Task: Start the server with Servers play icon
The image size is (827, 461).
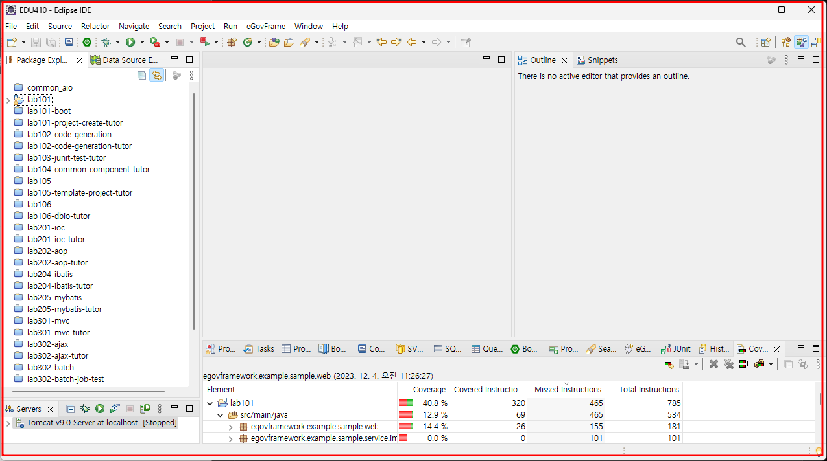Action: click(x=100, y=409)
